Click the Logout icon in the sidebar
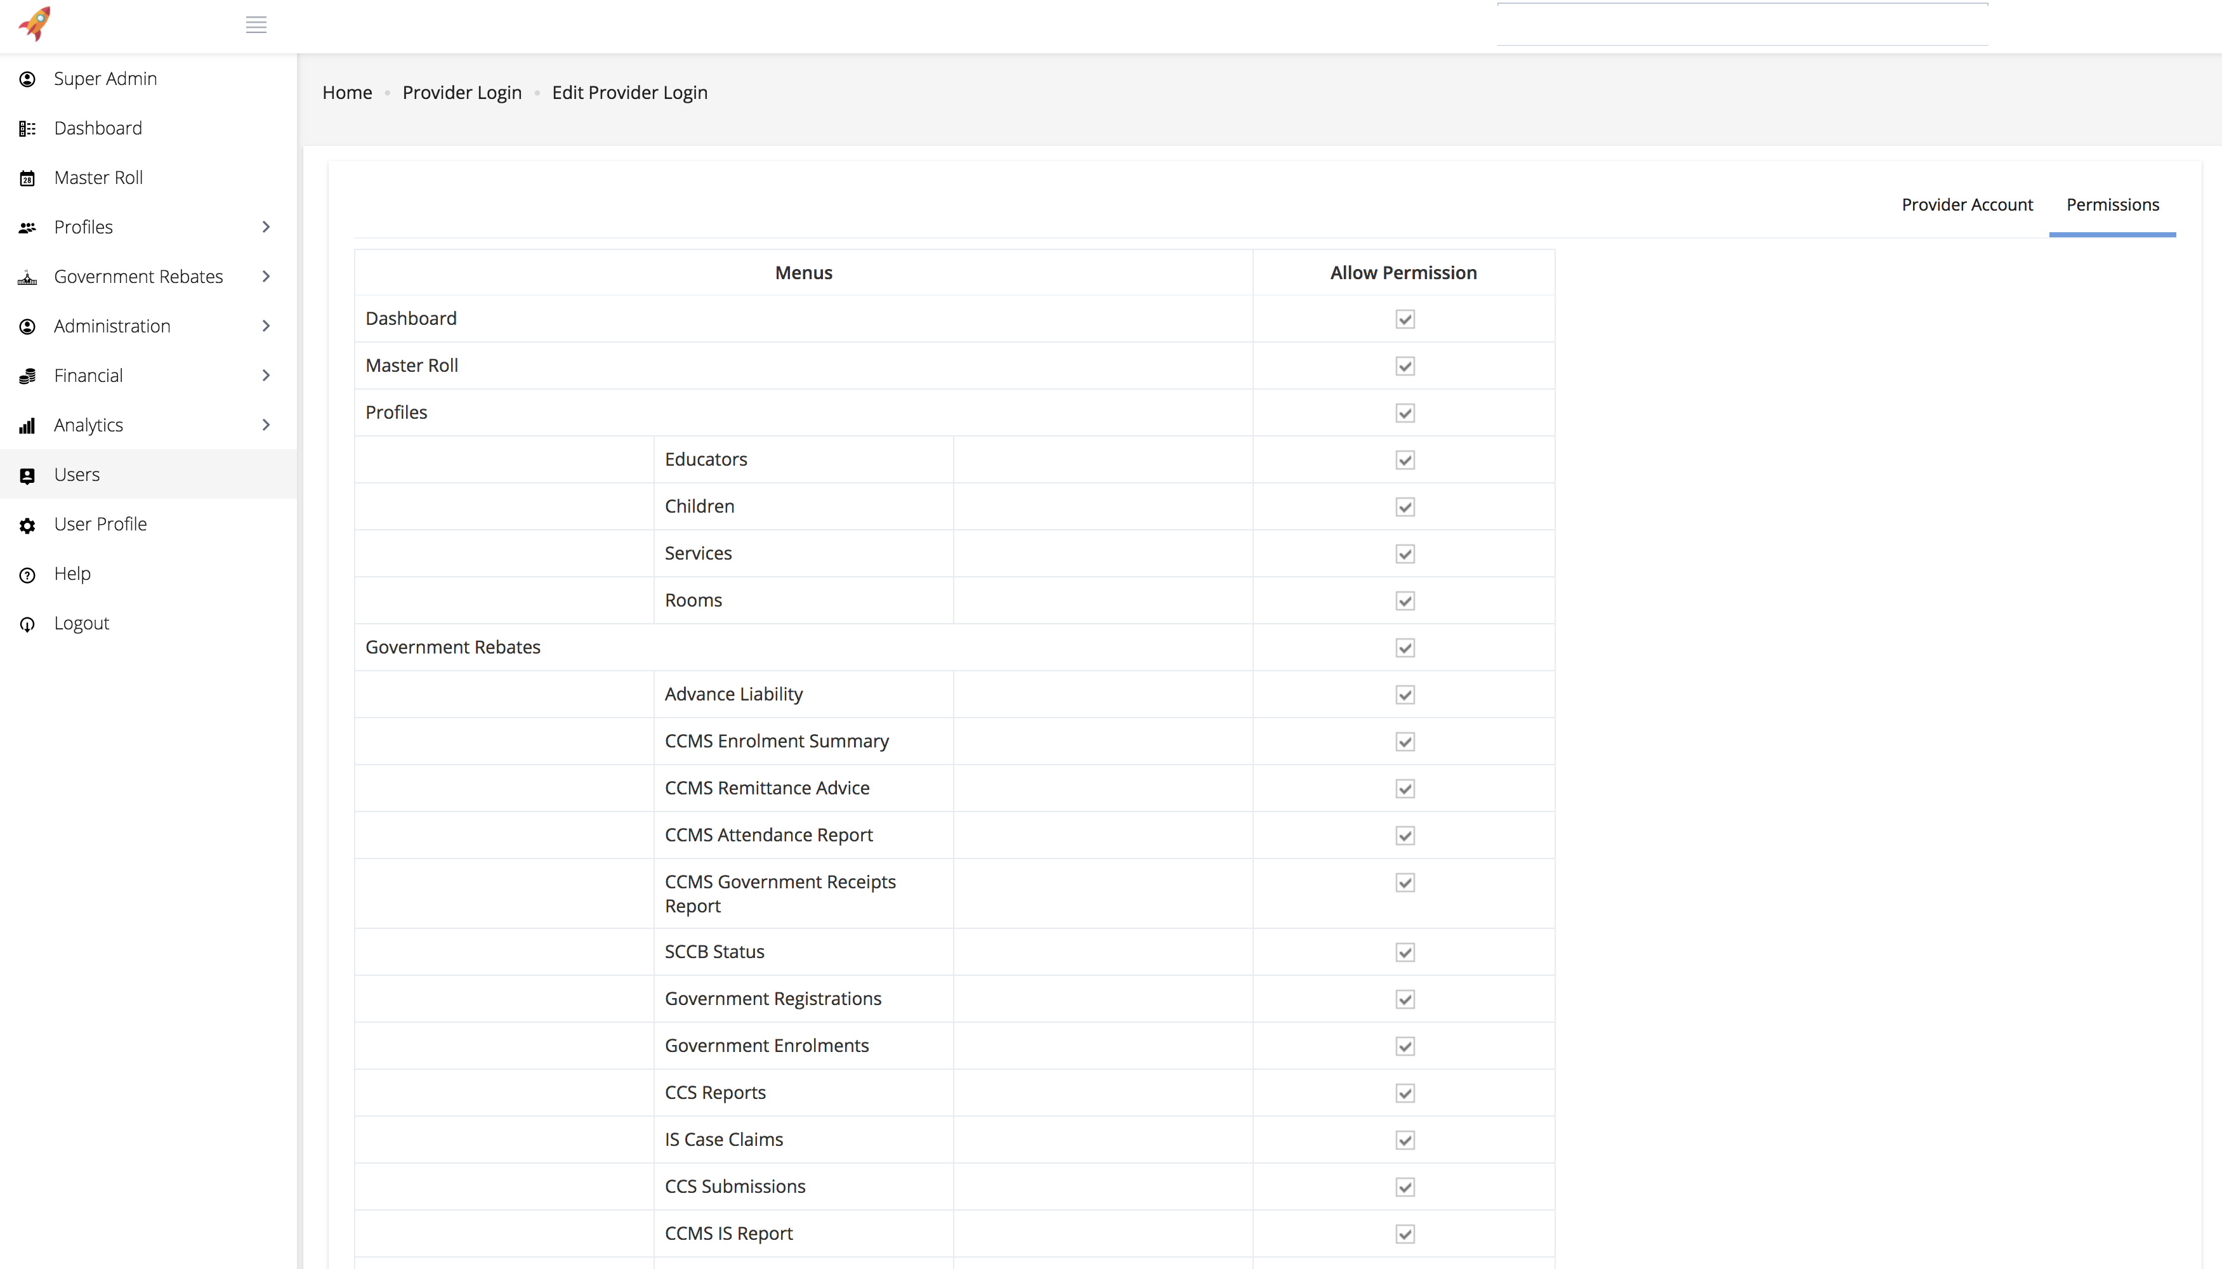This screenshot has width=2222, height=1269. click(x=27, y=623)
